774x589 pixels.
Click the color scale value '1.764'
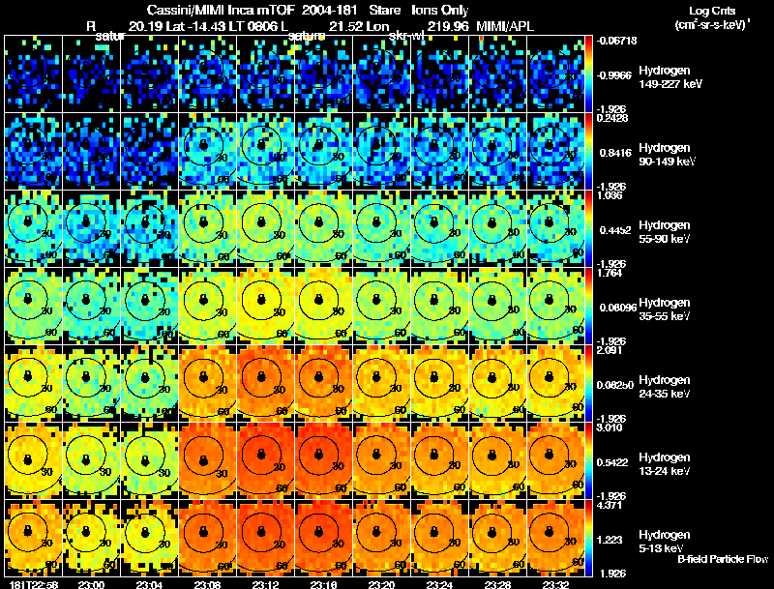(610, 273)
